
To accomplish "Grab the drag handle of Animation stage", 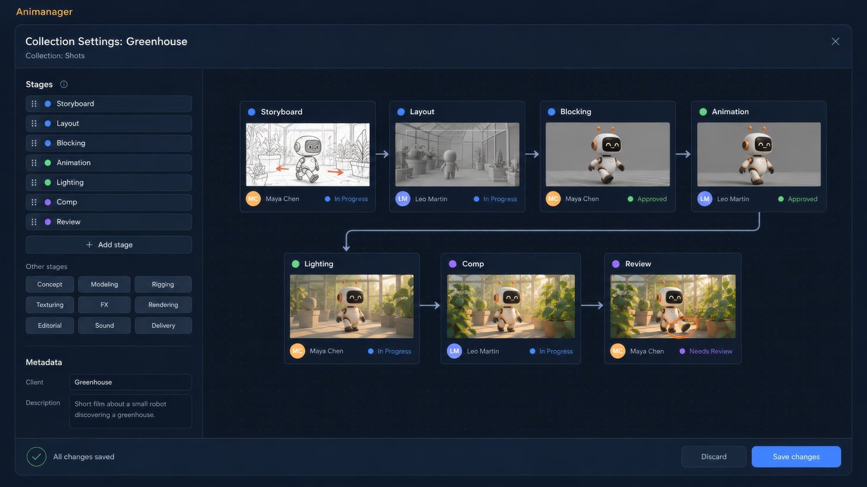I will coord(34,163).
